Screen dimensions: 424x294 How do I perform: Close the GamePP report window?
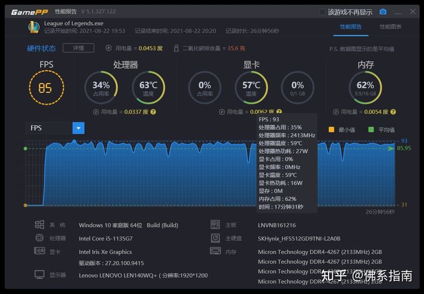(x=413, y=12)
